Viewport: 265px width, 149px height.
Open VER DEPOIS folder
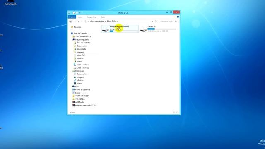(80, 99)
